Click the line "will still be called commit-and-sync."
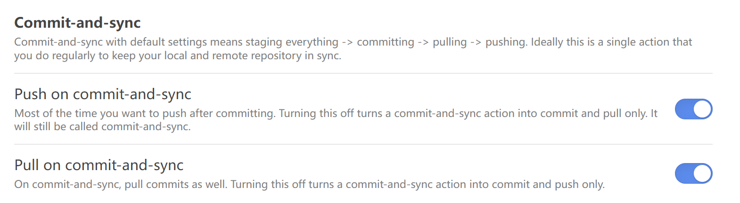 coord(102,126)
